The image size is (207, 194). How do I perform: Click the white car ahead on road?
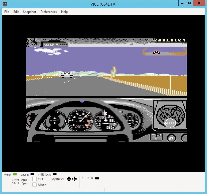coord(67,75)
